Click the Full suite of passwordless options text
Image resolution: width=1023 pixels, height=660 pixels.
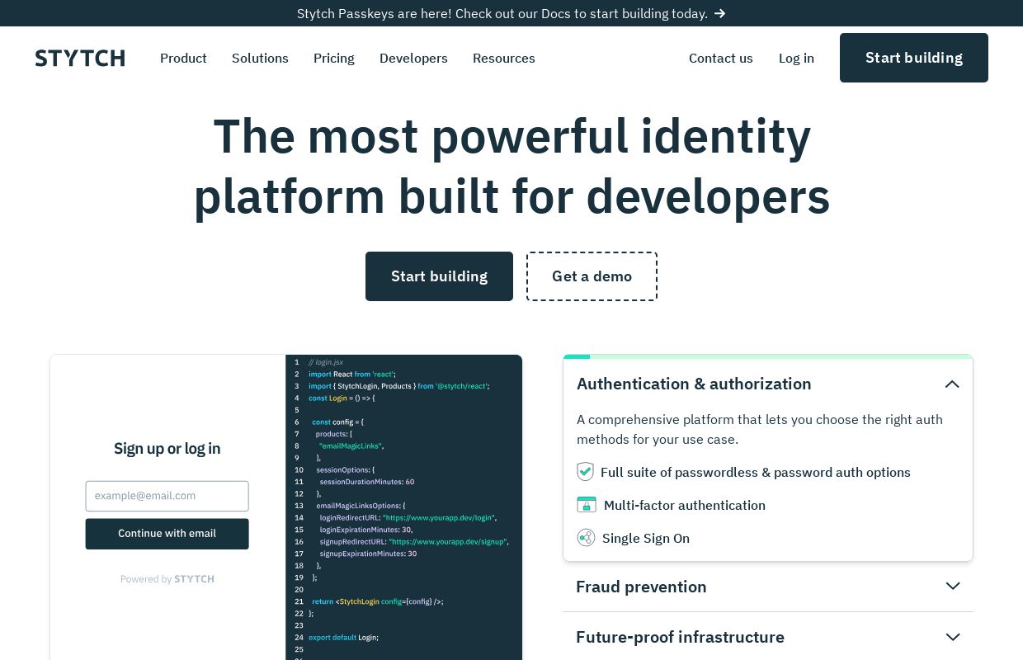tap(756, 472)
